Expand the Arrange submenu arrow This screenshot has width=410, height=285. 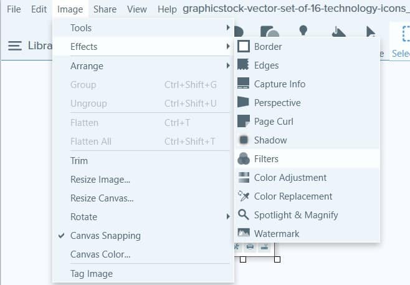click(228, 65)
